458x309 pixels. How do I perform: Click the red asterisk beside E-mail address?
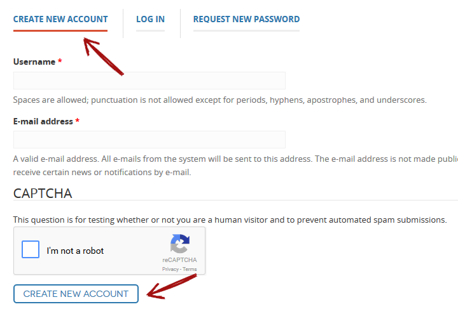point(78,121)
